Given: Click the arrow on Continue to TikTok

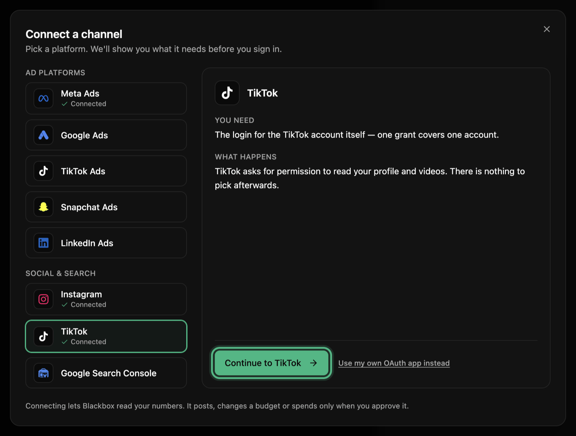Looking at the screenshot, I should click(x=314, y=363).
